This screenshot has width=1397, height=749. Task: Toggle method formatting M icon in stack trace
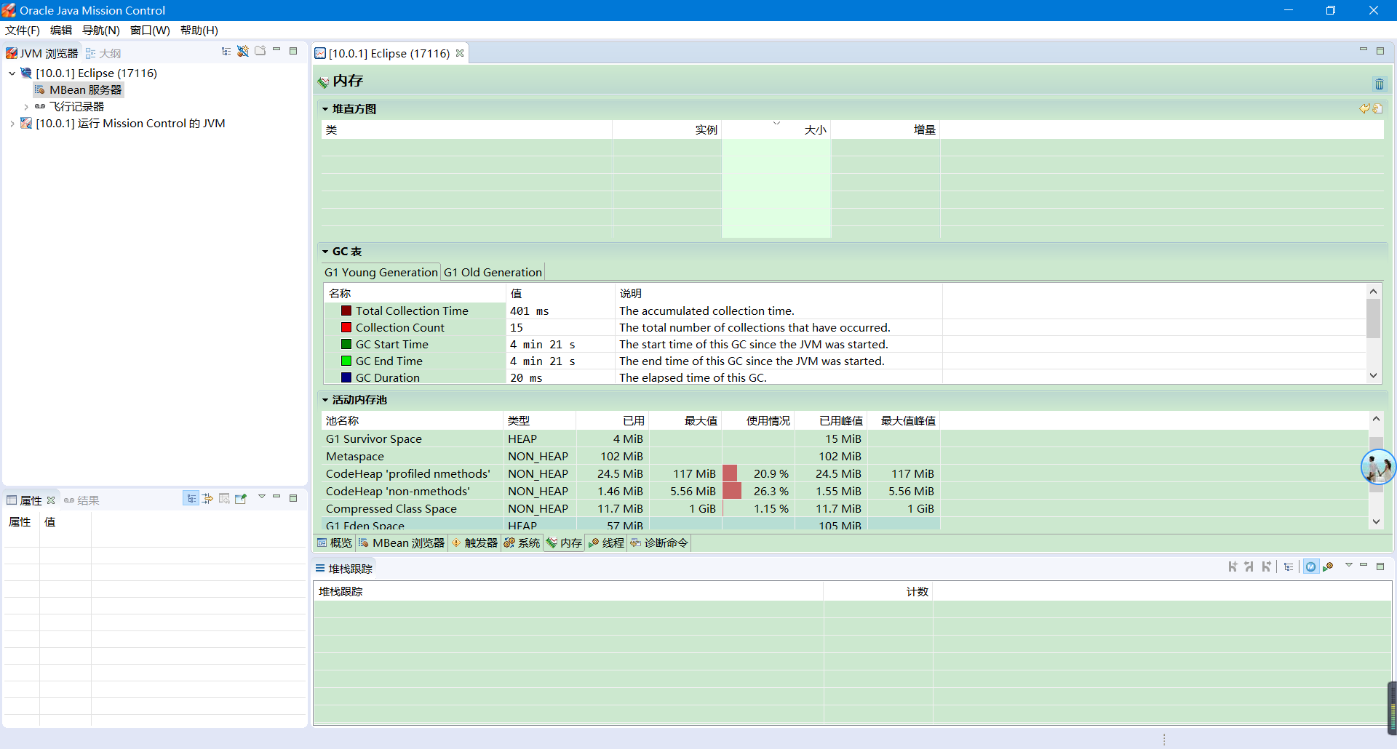pyautogui.click(x=1310, y=566)
